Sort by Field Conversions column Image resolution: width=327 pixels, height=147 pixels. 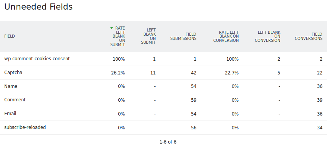pos(309,36)
